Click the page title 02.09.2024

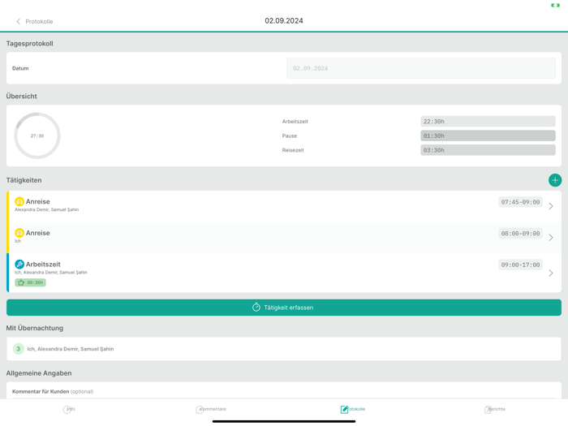(284, 20)
